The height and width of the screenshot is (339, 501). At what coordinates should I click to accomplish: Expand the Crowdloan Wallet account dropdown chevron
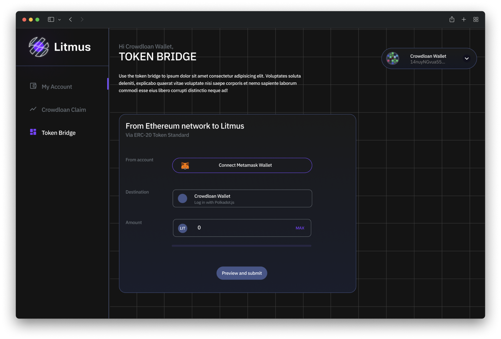(x=466, y=58)
